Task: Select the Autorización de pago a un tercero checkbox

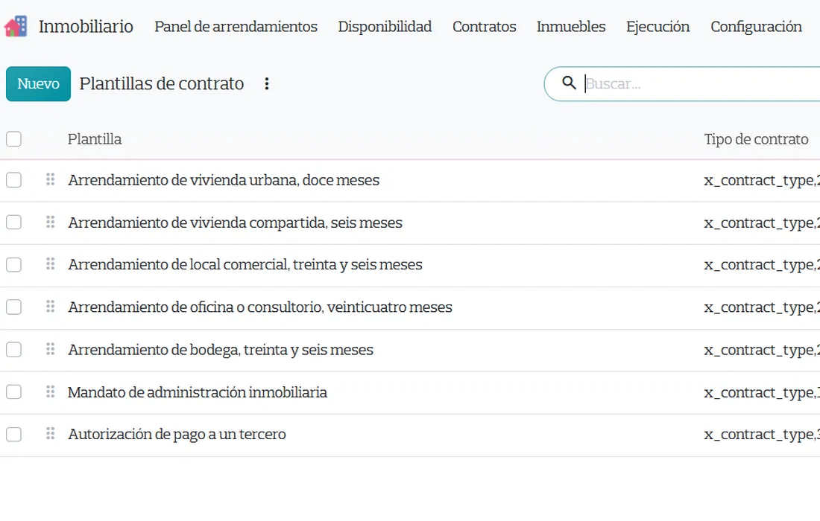Action: [x=13, y=435]
